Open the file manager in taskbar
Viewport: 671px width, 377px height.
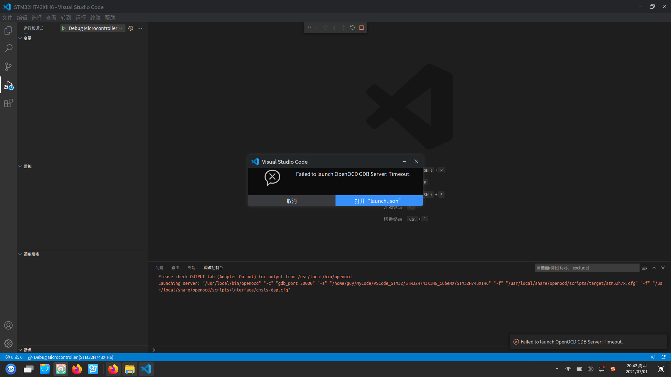click(x=130, y=369)
